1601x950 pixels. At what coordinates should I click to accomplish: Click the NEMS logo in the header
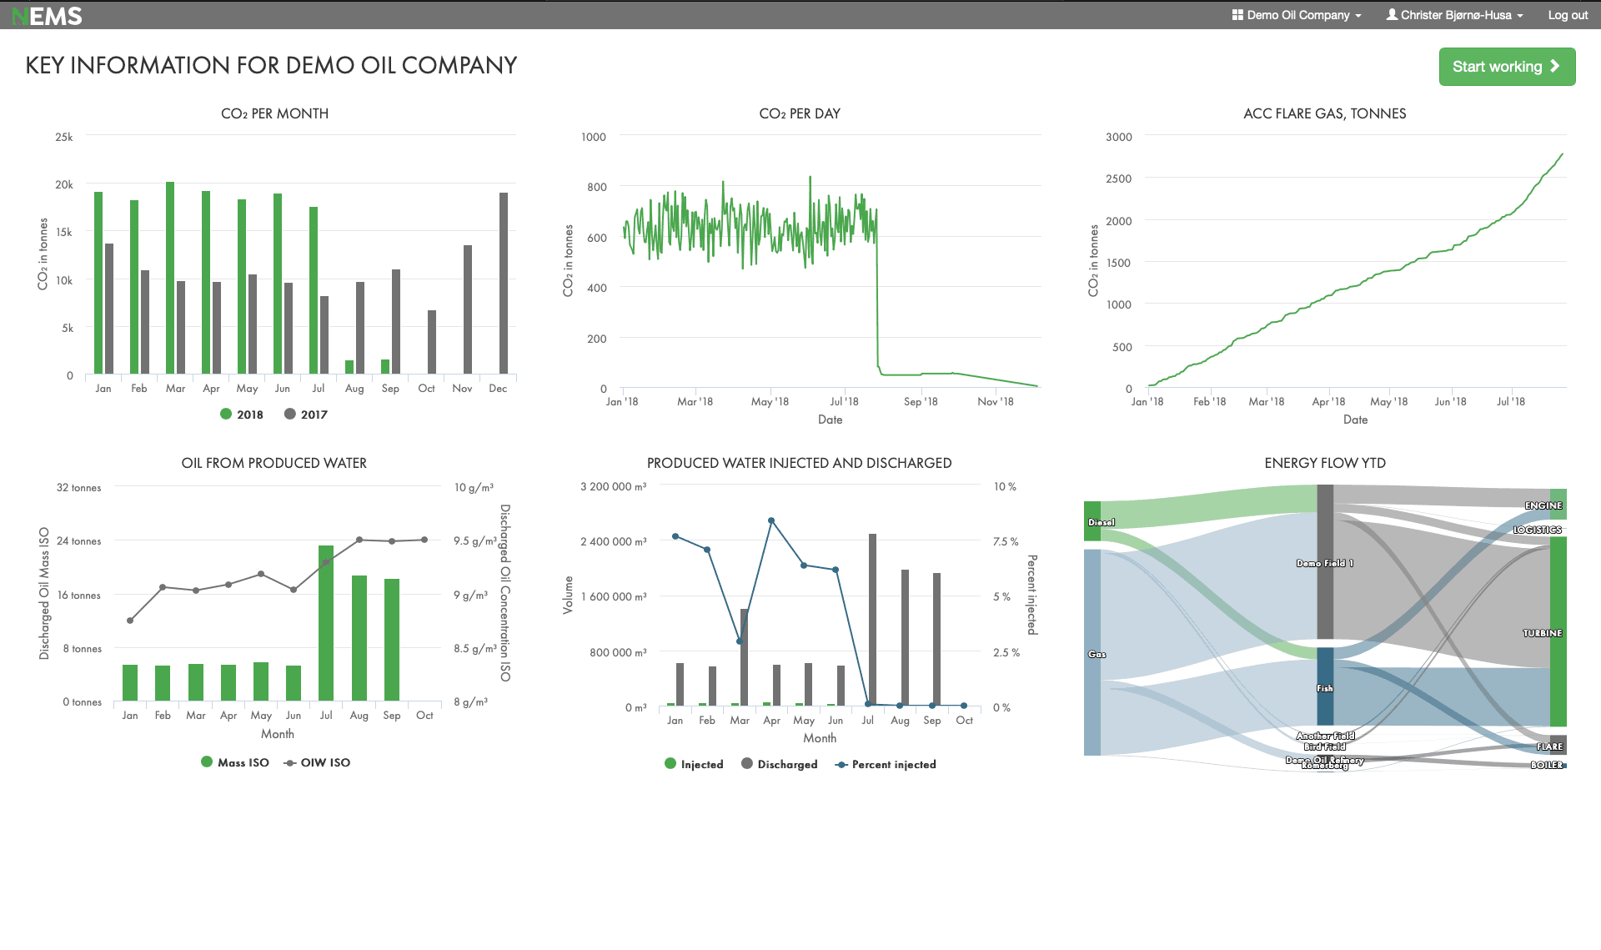click(50, 15)
